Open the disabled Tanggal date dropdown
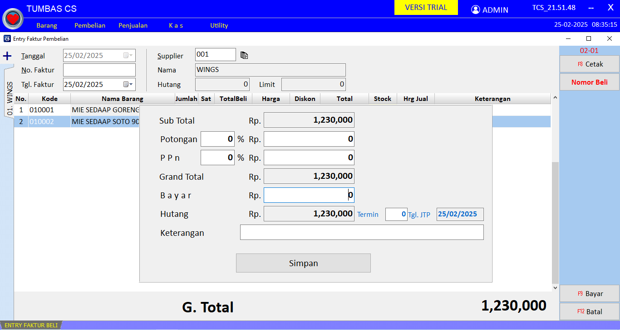 pos(128,55)
